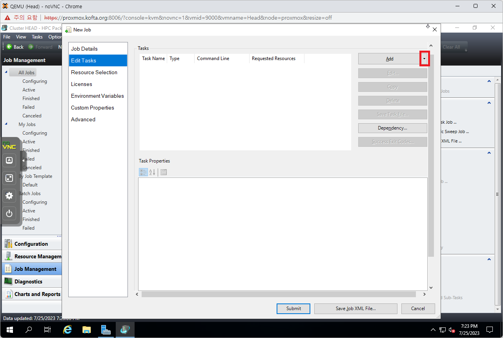Click the Save Job XML File button

(355, 309)
